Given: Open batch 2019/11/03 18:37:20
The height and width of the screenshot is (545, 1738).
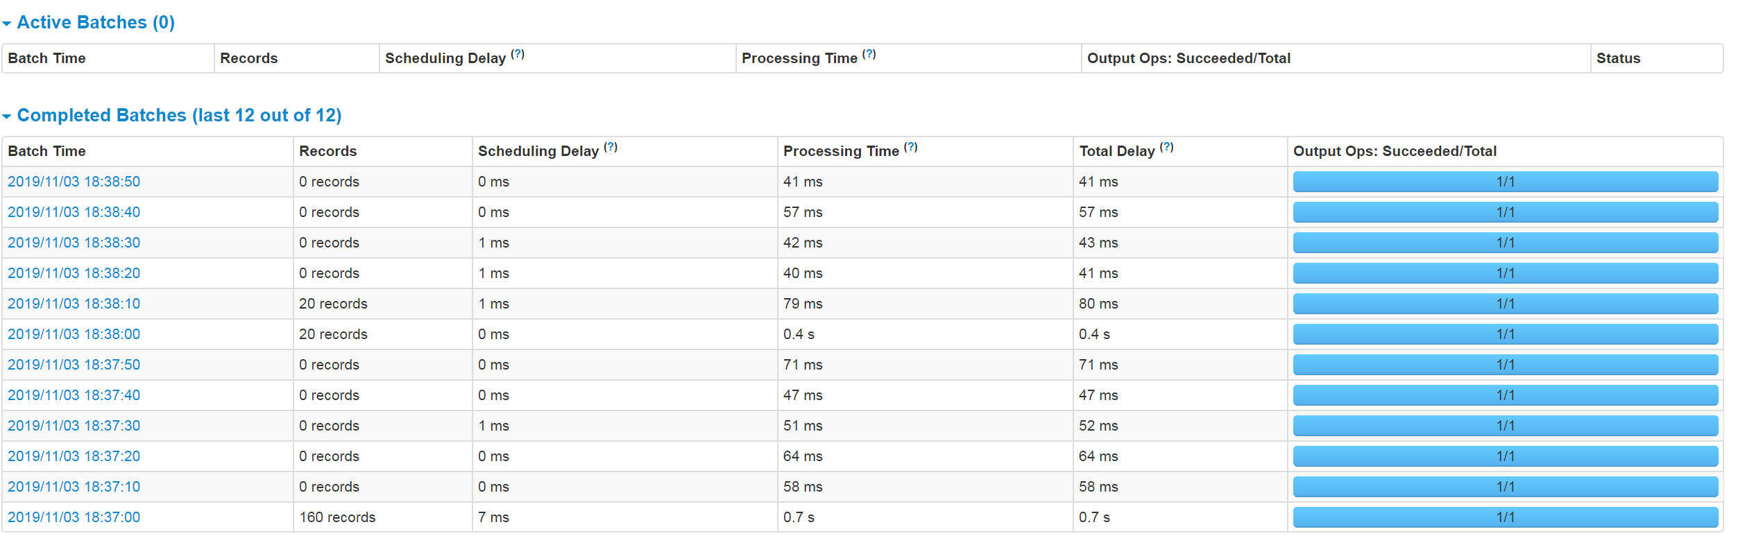Looking at the screenshot, I should pyautogui.click(x=74, y=456).
